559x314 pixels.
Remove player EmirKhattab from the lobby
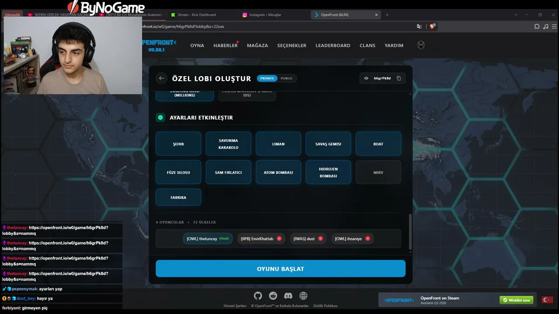coord(279,239)
